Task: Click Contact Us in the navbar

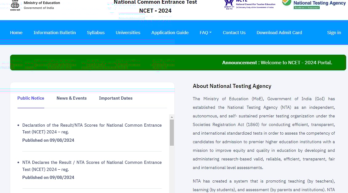Action: tap(234, 33)
